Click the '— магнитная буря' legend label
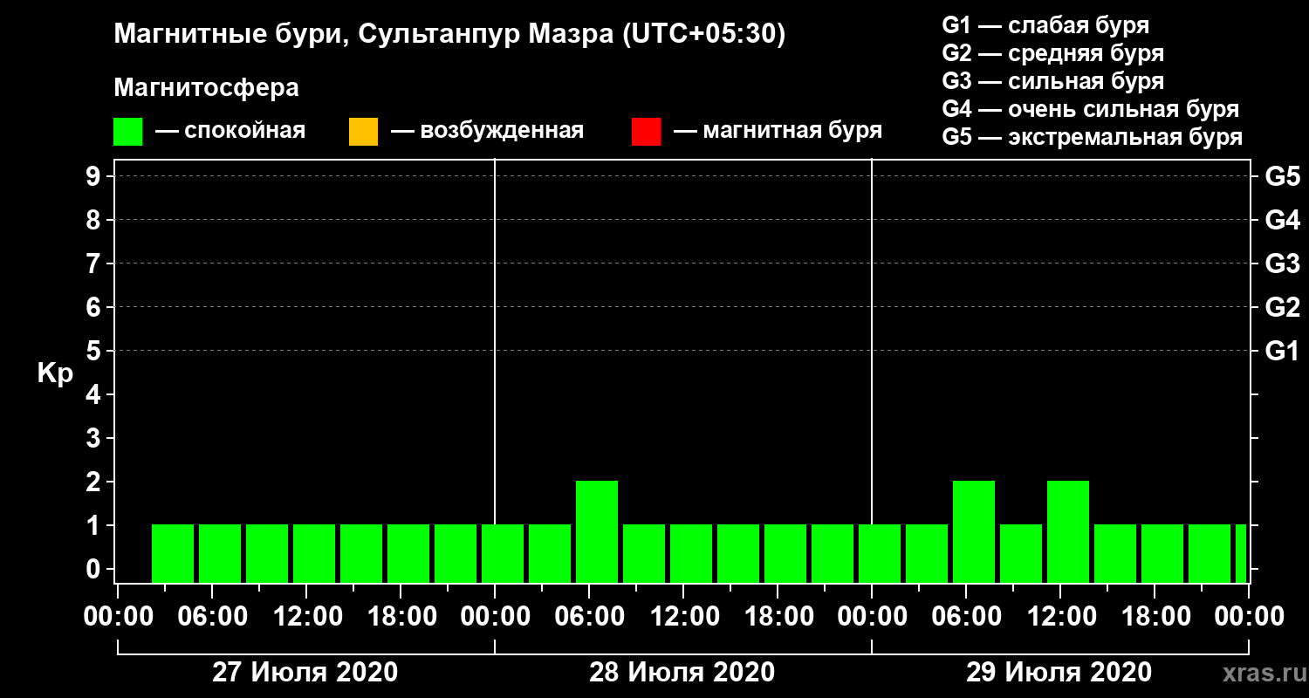Screen dimensions: 1309x698 pos(778,131)
